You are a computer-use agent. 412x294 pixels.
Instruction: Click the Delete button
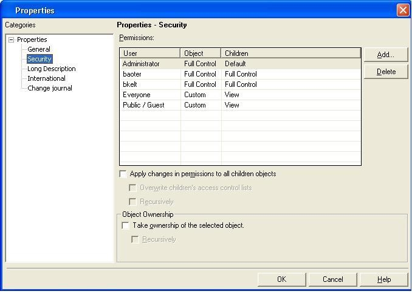coord(385,72)
